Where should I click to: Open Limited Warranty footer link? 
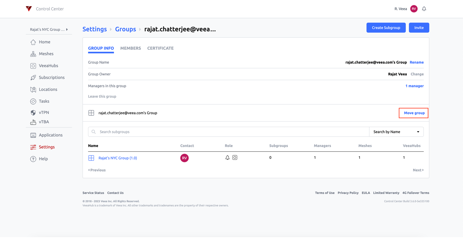point(386,193)
